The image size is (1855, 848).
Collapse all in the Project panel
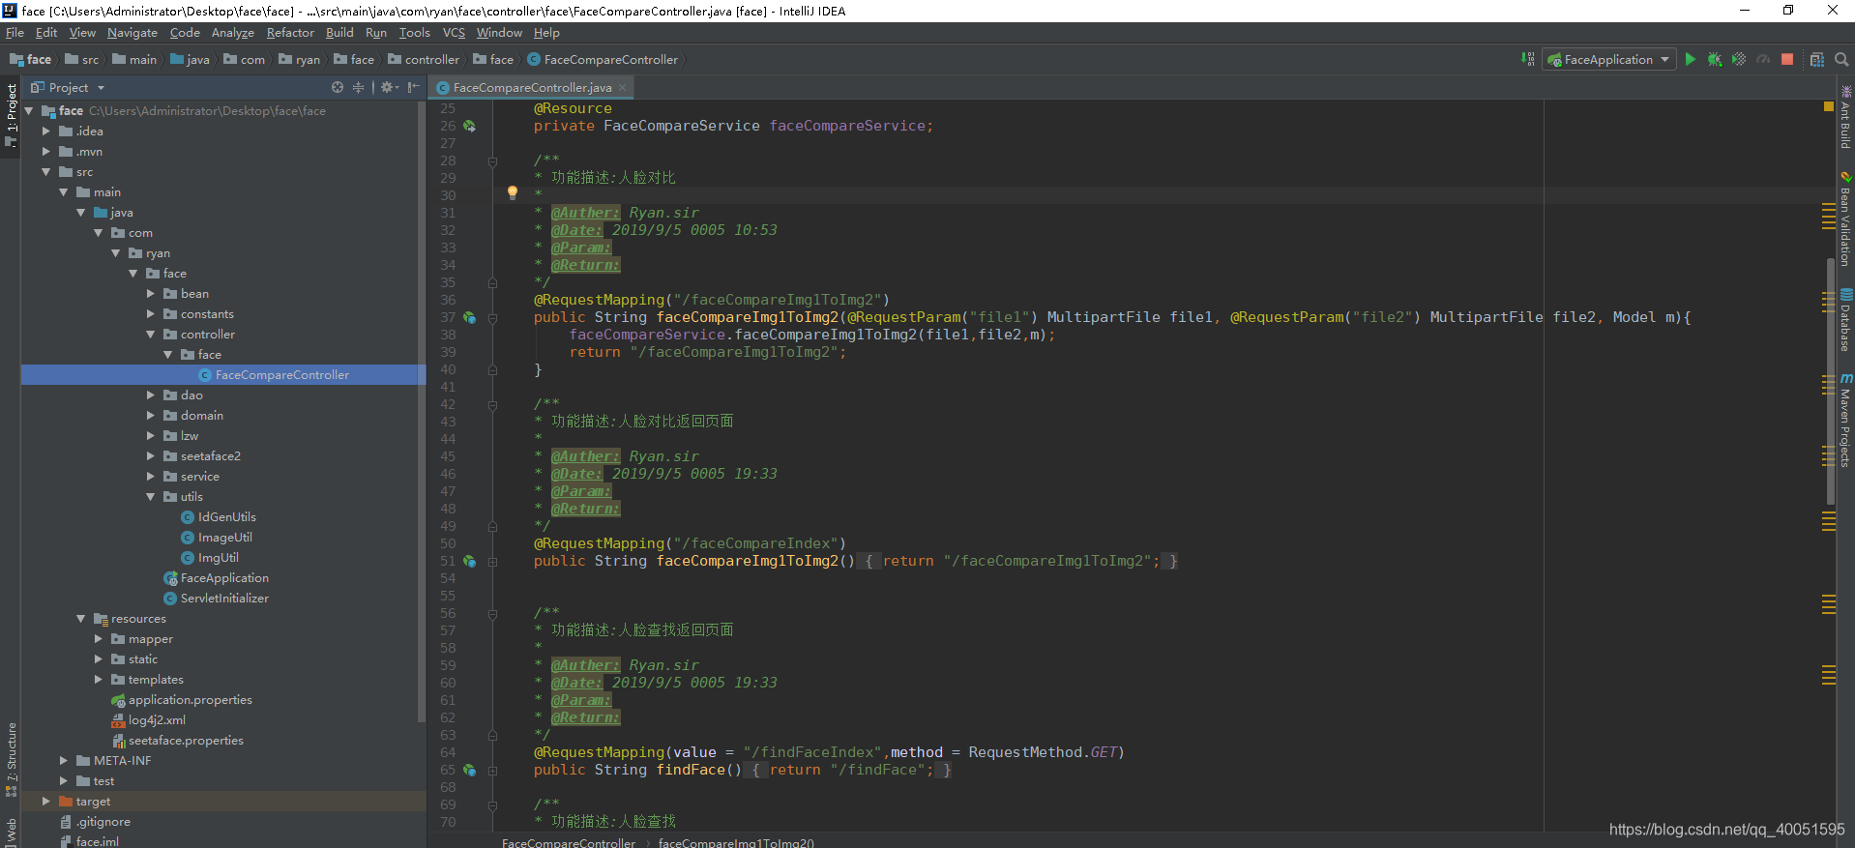pos(358,87)
